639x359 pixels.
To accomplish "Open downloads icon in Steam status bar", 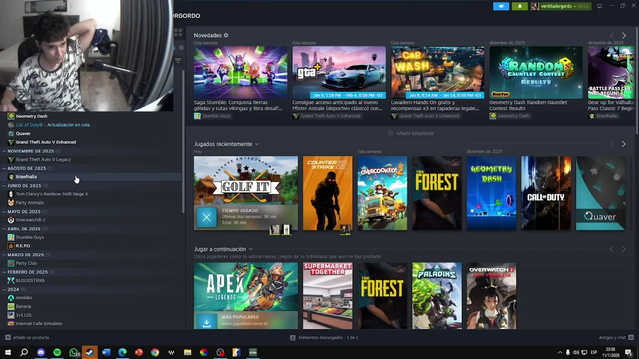I will click(293, 338).
